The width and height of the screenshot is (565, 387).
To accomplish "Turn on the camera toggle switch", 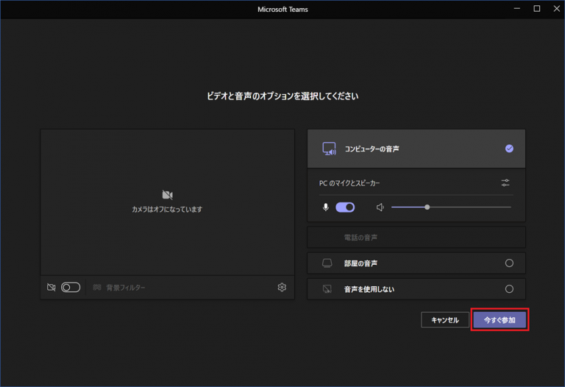I will [x=71, y=288].
